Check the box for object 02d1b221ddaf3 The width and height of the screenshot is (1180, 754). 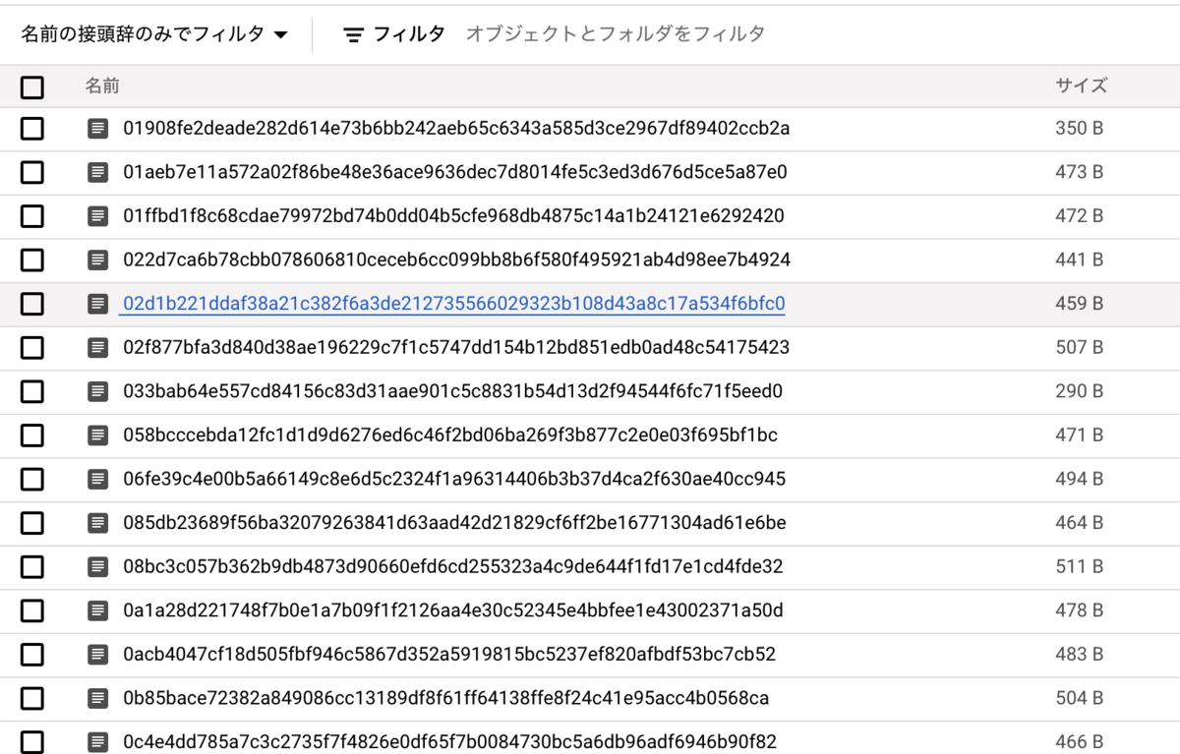(x=32, y=304)
